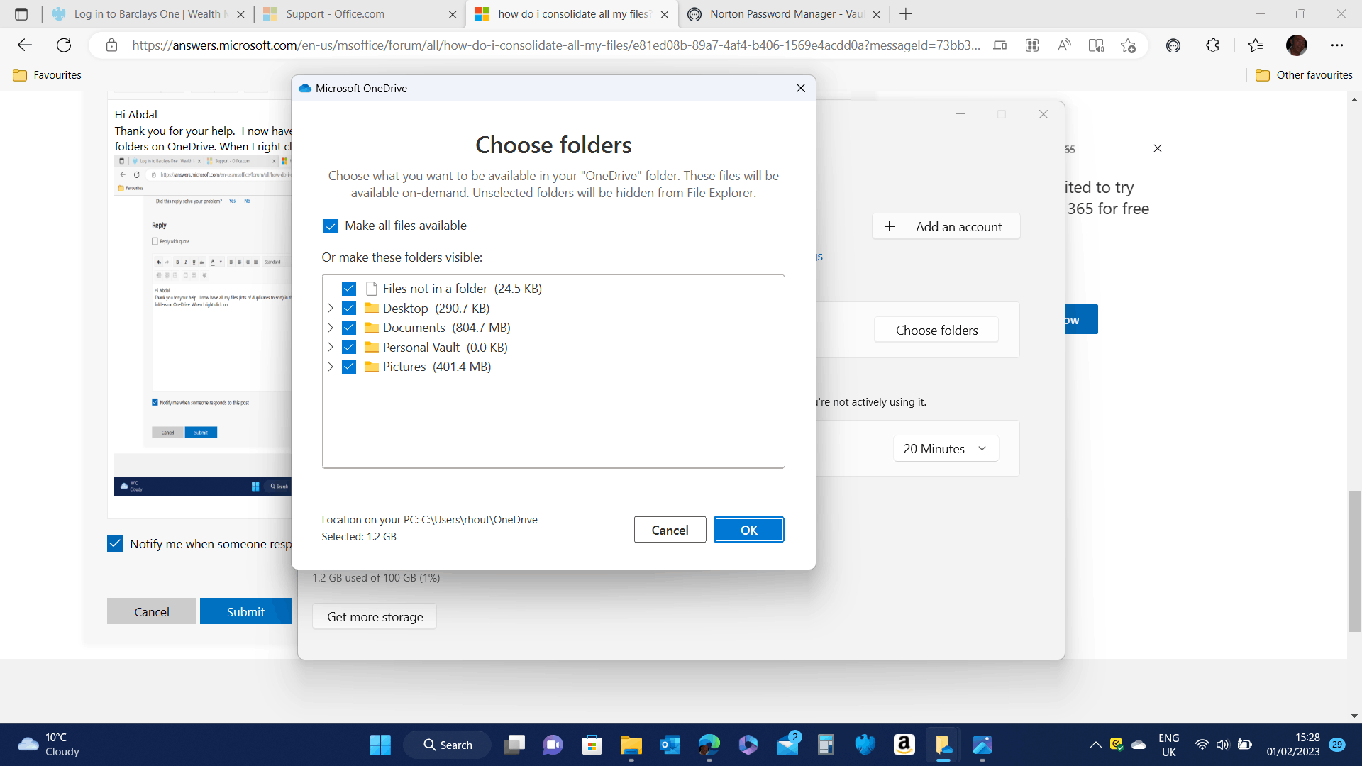Screen dimensions: 1362x766
Task: Open the Extensions puzzle icon
Action: (1212, 45)
